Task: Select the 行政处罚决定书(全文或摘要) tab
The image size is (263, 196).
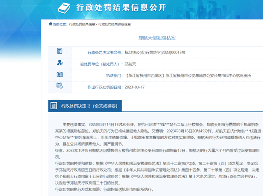Action: click(x=85, y=106)
